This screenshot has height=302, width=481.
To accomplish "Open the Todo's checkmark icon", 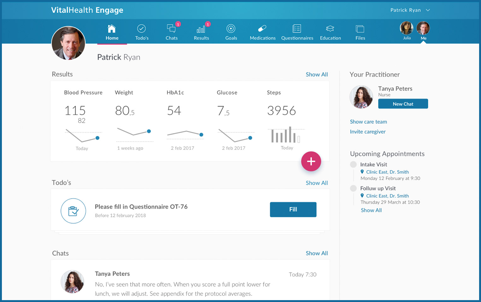I will point(141,29).
